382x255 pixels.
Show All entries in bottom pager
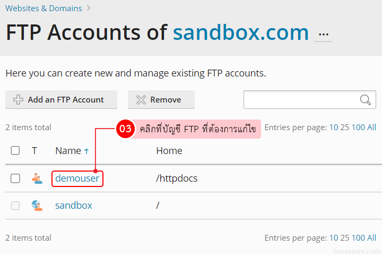pos(371,238)
